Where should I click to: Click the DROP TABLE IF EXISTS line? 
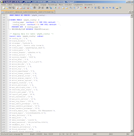point(28,15)
